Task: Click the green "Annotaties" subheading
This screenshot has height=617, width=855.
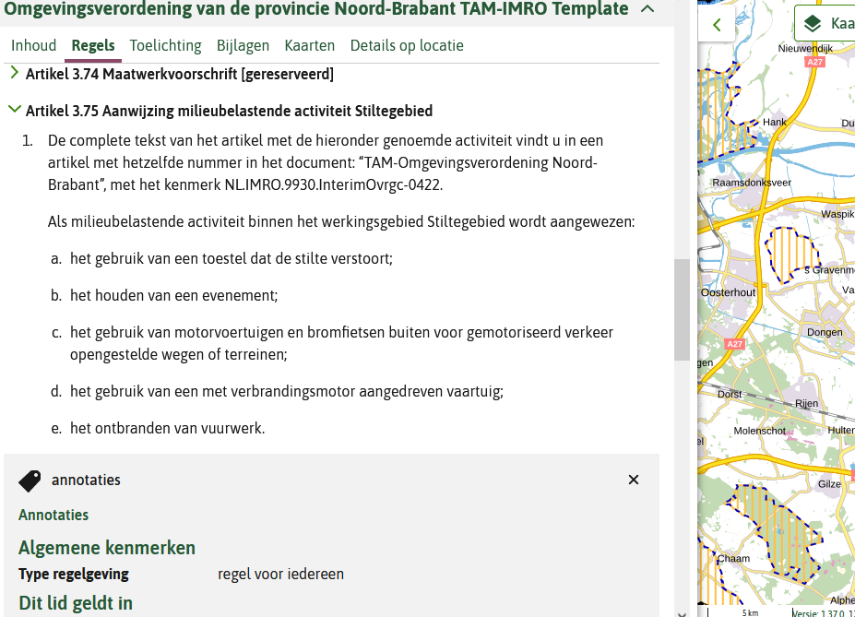Action: point(53,515)
